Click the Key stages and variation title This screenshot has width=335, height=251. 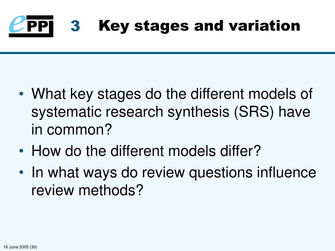click(x=199, y=26)
